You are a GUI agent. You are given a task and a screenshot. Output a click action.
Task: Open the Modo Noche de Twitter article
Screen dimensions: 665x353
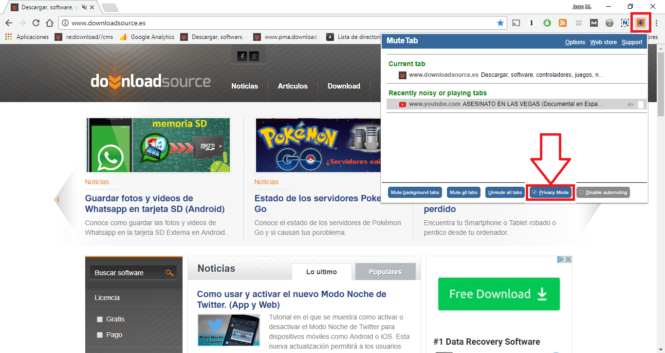coord(292,300)
